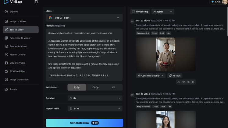Click the 8/21/2026, 4:40:20 PM timestamp
The width and height of the screenshot is (228, 128).
click(163, 94)
